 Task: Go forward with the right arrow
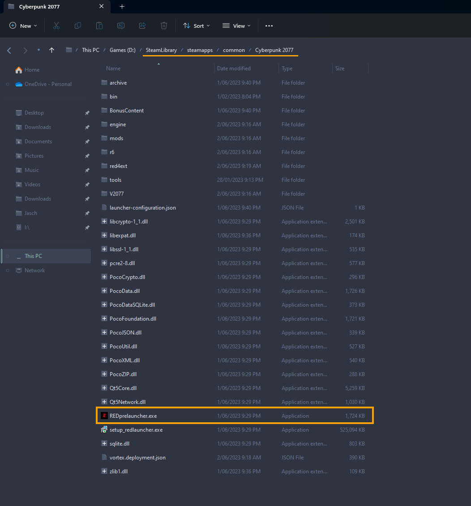[25, 50]
